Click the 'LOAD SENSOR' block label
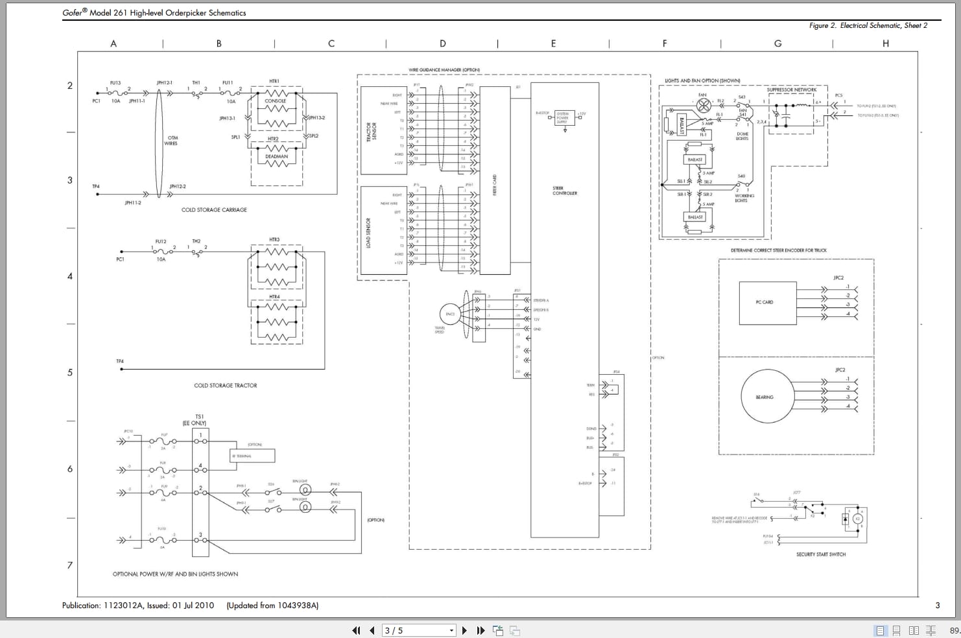This screenshot has height=638, width=961. coord(368,233)
